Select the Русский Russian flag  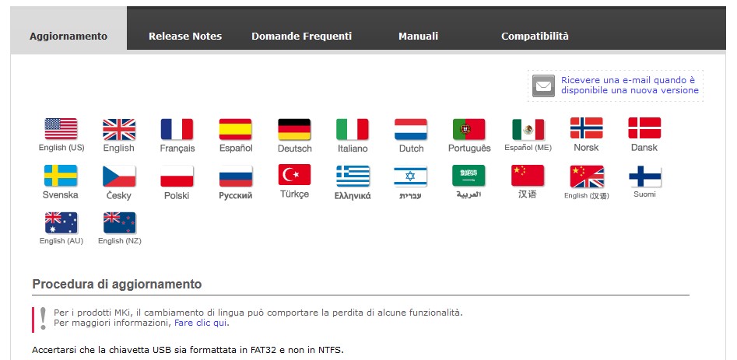pyautogui.click(x=236, y=177)
